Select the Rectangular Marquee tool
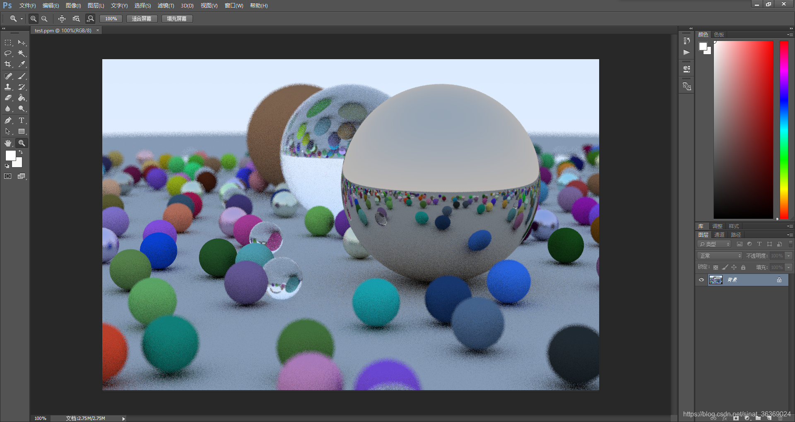The height and width of the screenshot is (422, 795). coord(8,43)
